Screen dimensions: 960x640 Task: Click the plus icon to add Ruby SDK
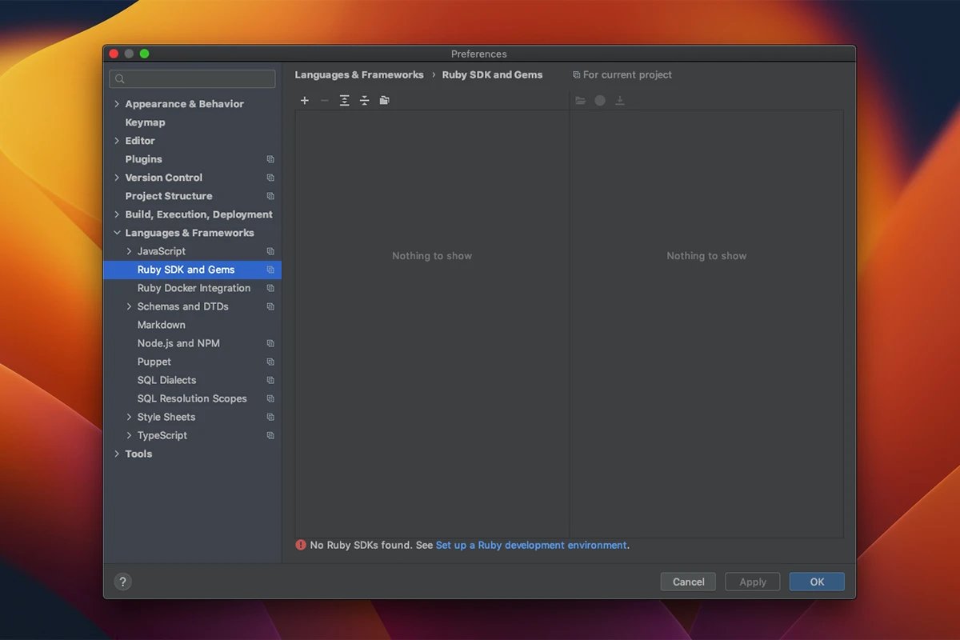304,101
